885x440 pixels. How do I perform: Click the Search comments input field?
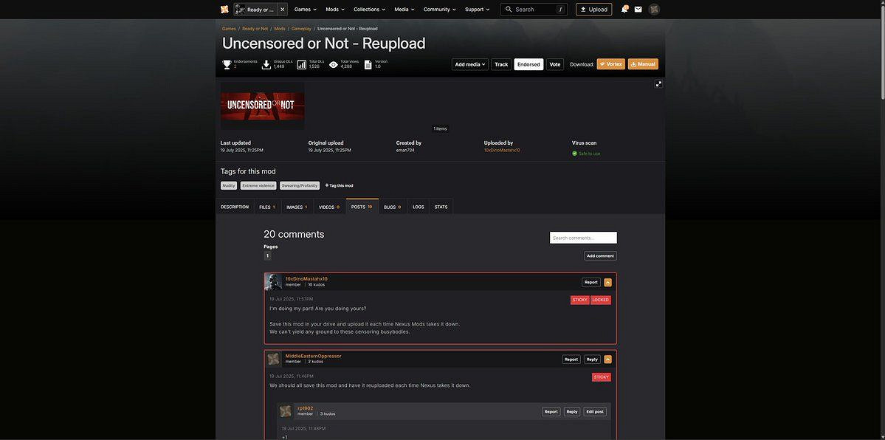(x=583, y=238)
